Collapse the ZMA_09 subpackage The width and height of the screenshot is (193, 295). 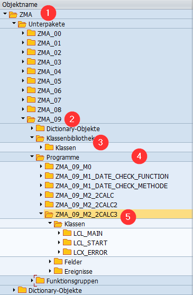23,118
